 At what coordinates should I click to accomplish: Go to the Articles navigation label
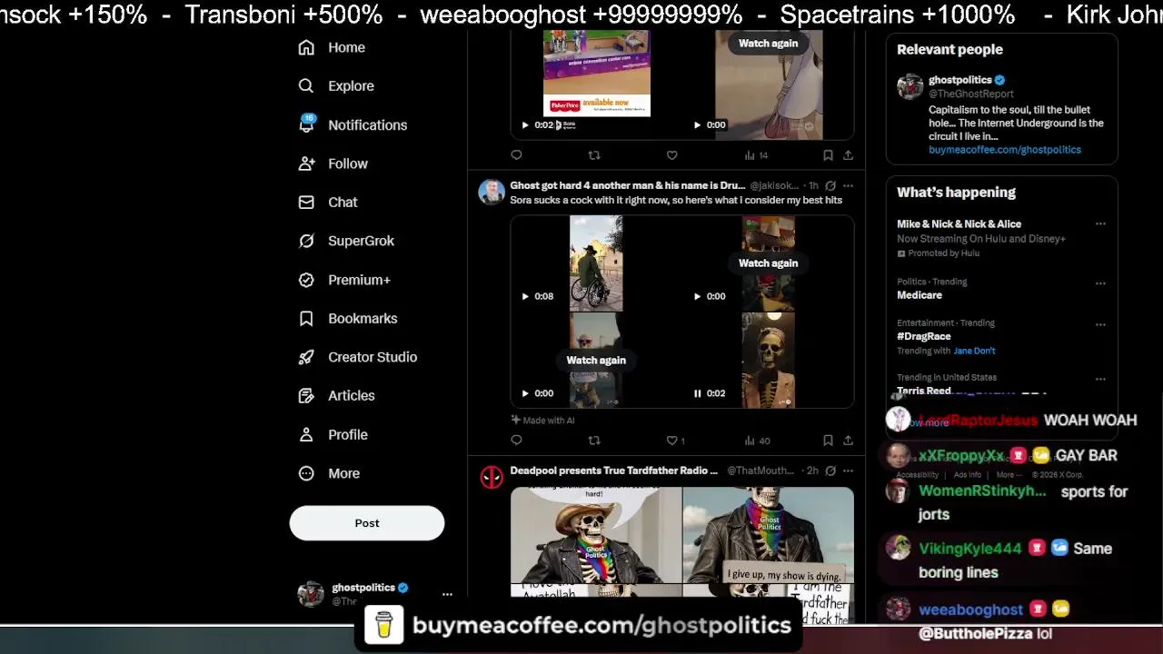click(351, 395)
